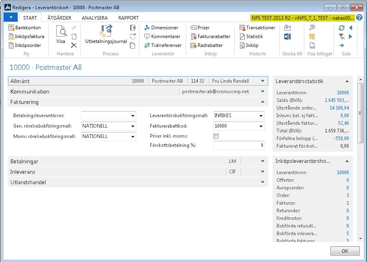
Task: Click the OneNote icon in Visa bifogat
Action: (x=312, y=28)
